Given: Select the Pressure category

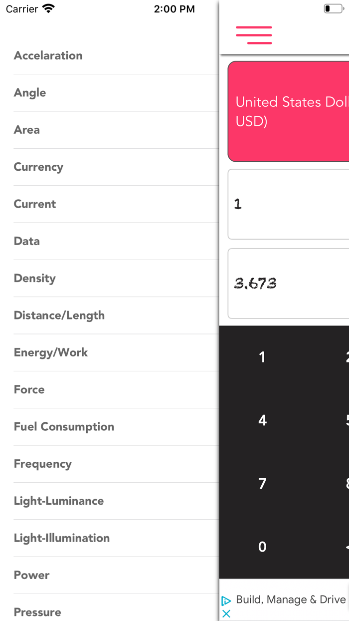Looking at the screenshot, I should 37,612.
